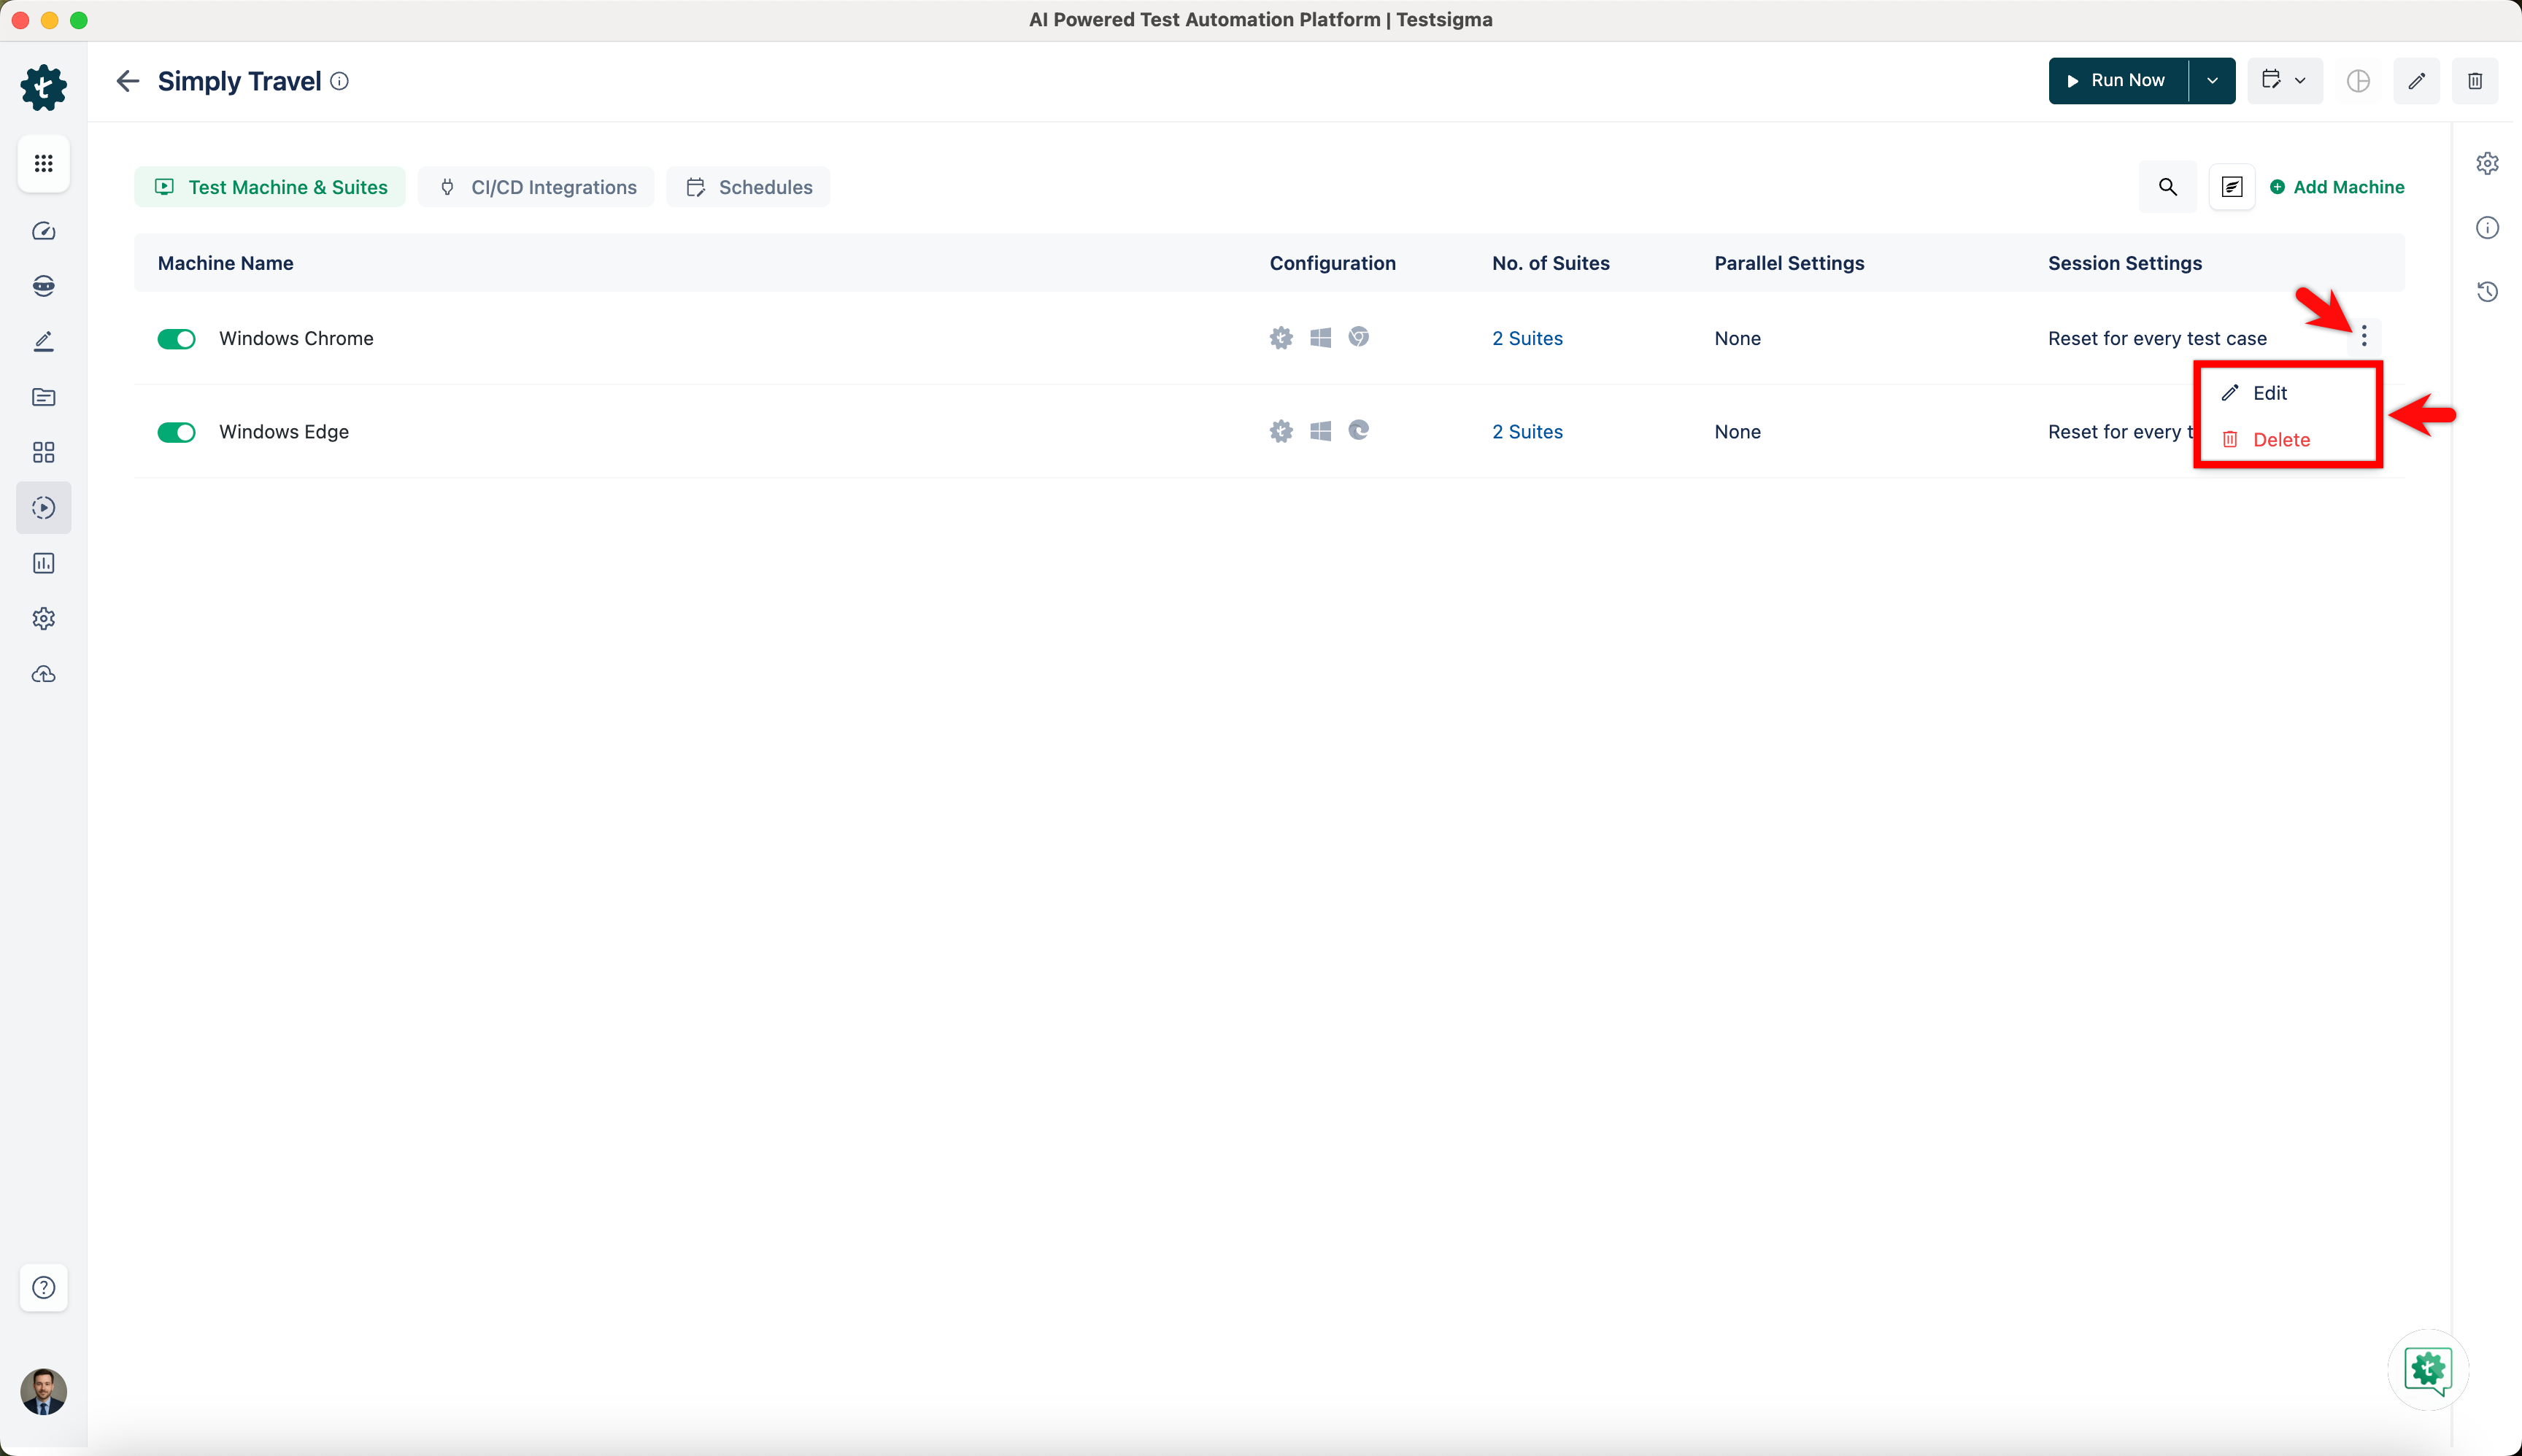Click the user profile avatar

click(43, 1391)
